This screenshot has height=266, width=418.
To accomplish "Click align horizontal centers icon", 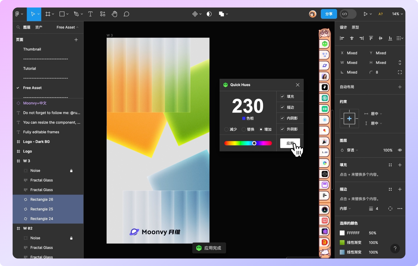I will click(x=352, y=38).
